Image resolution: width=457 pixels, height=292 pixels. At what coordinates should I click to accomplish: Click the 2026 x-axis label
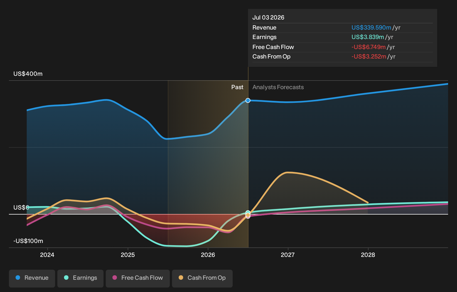coord(208,255)
